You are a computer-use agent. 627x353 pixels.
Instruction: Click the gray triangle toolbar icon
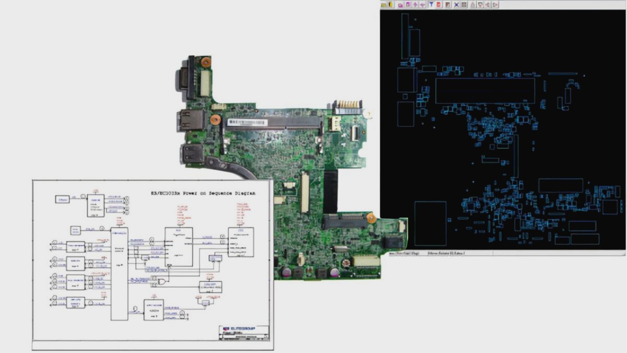point(472,5)
